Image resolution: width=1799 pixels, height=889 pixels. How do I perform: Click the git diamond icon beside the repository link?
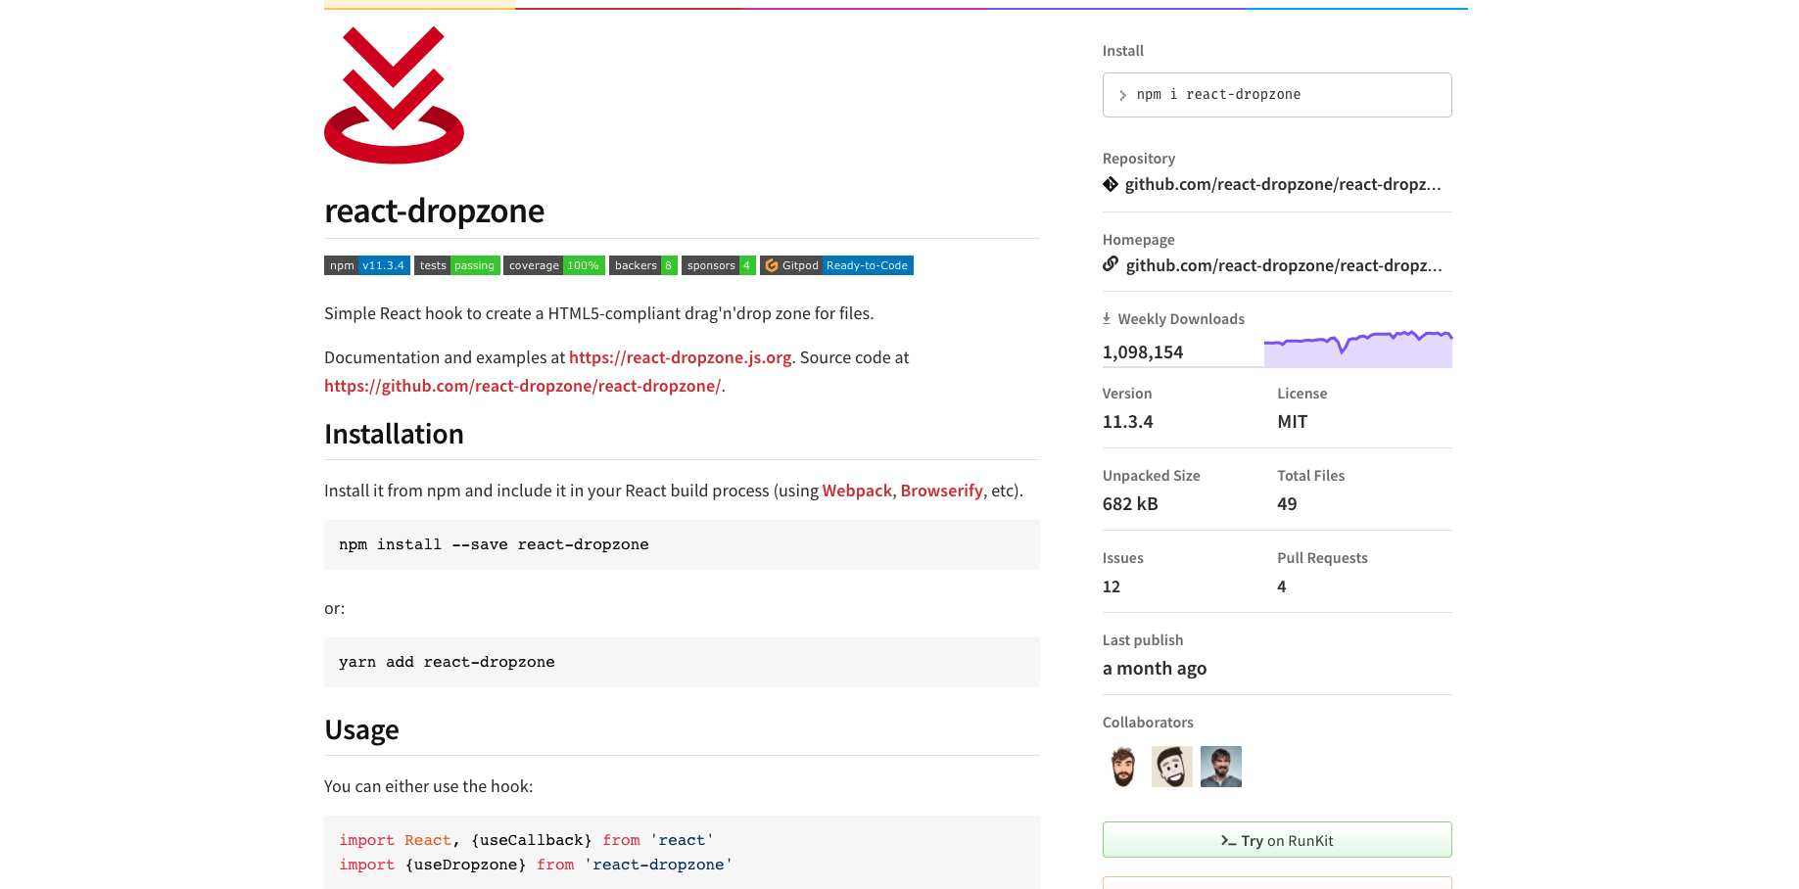[x=1111, y=184]
